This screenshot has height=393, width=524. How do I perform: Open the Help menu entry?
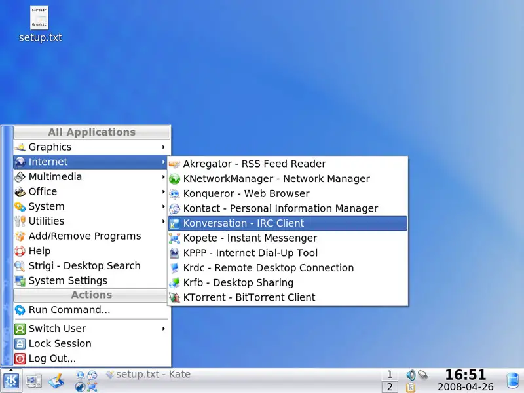(x=92, y=251)
